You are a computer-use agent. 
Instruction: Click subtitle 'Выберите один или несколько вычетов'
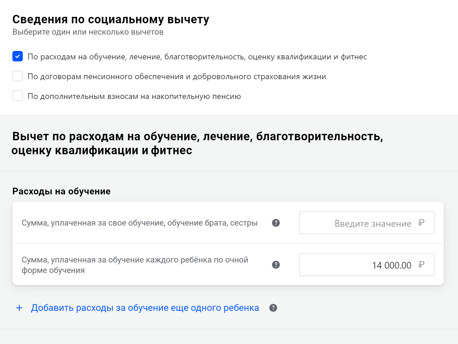88,32
